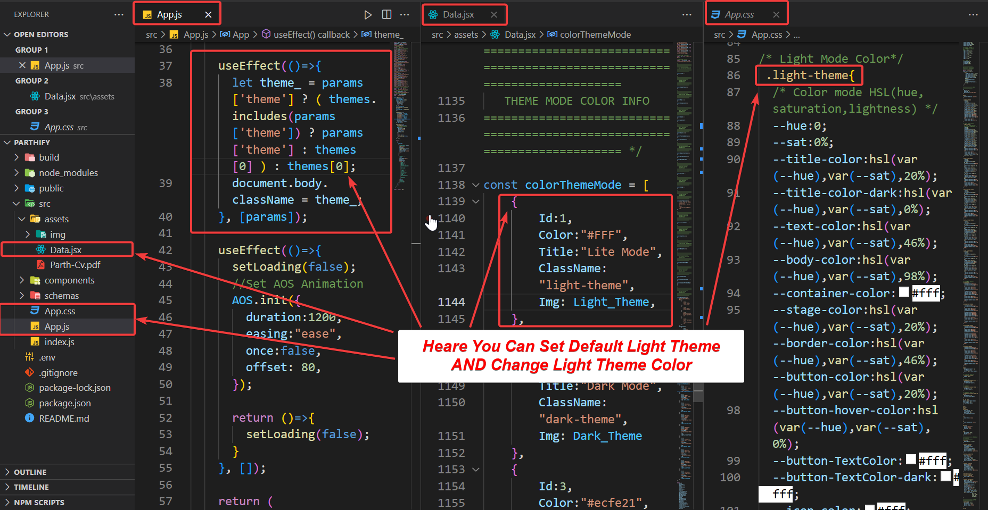This screenshot has width=988, height=510.
Task: Switch to the App.css tab
Action: 743,14
